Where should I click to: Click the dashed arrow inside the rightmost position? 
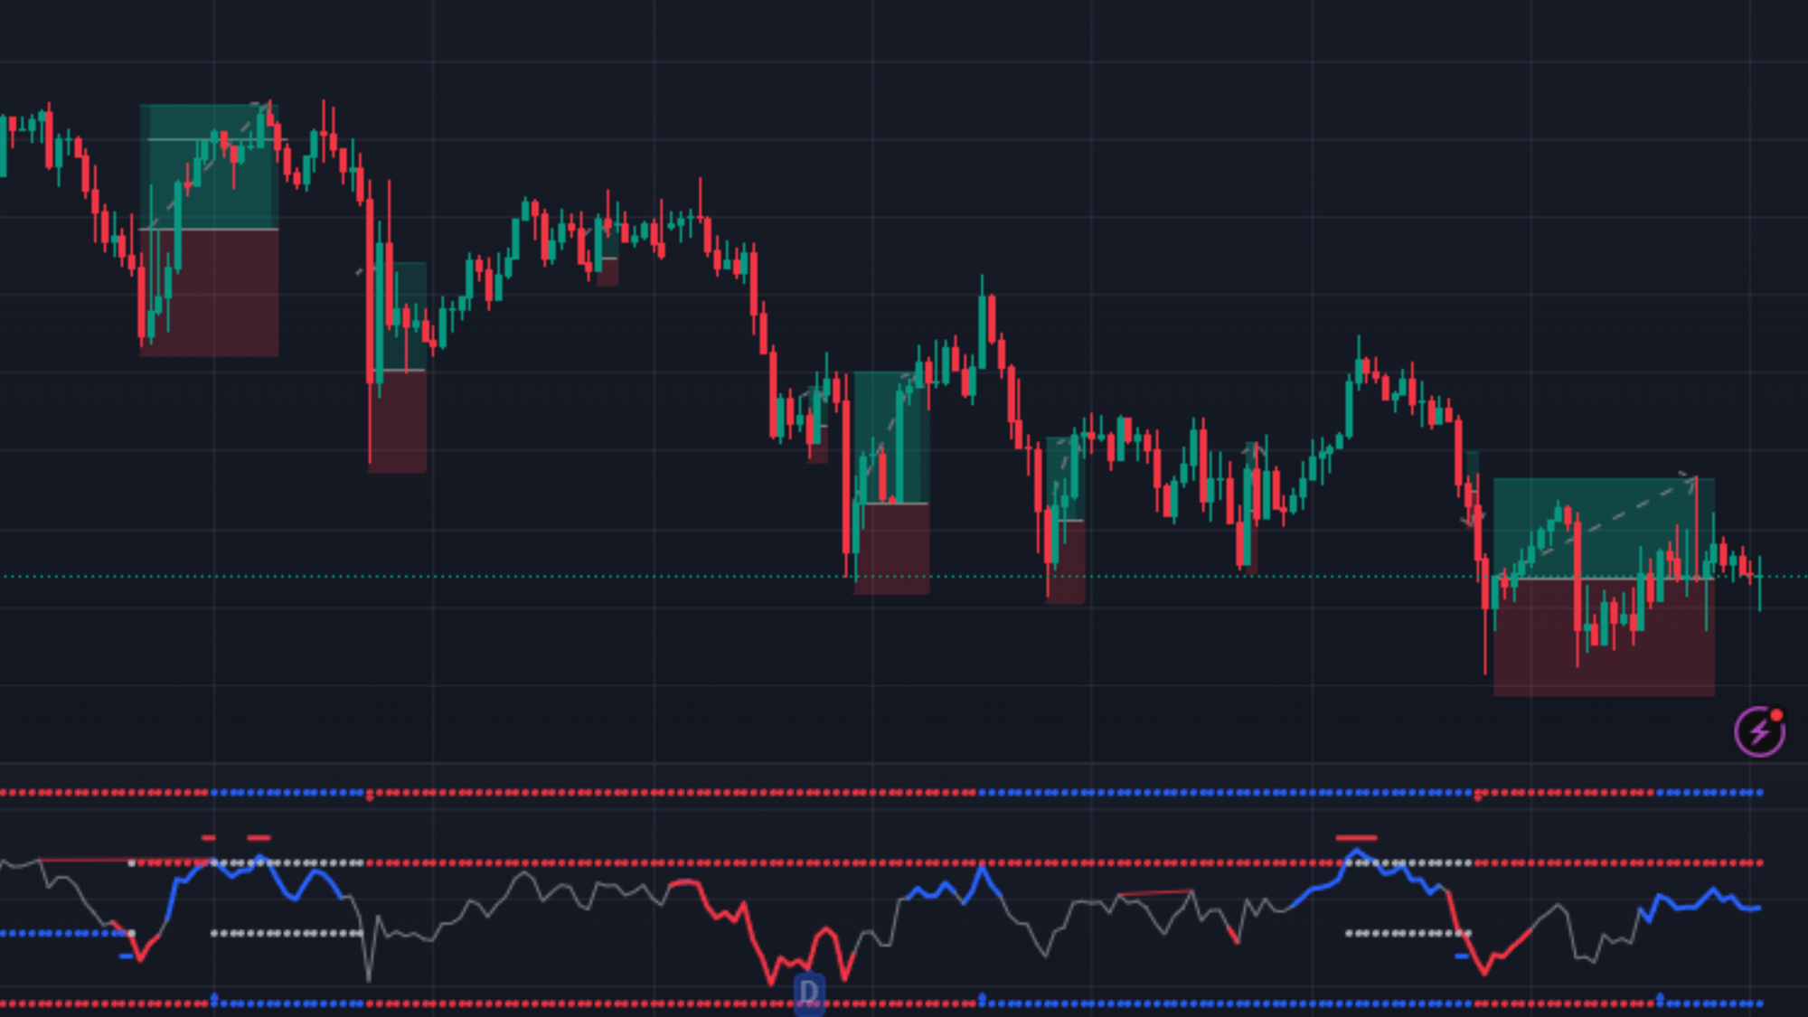pos(1618,517)
